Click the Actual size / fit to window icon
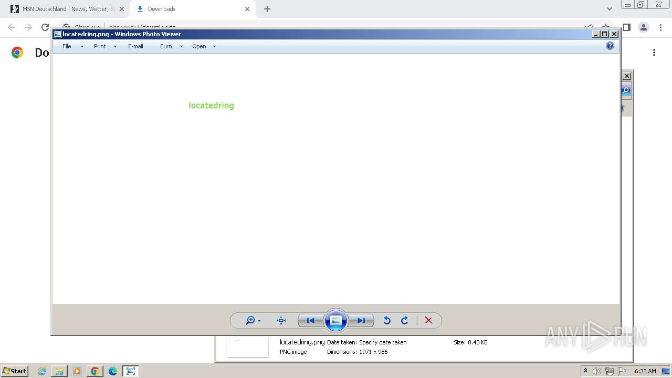This screenshot has width=672, height=378. point(281,320)
